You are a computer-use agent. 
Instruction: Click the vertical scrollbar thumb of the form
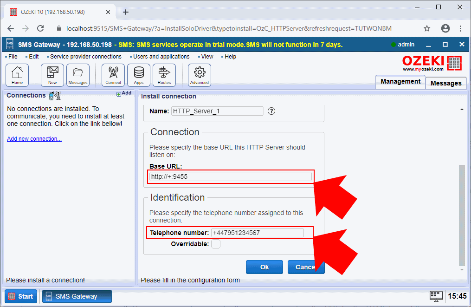pos(462,215)
